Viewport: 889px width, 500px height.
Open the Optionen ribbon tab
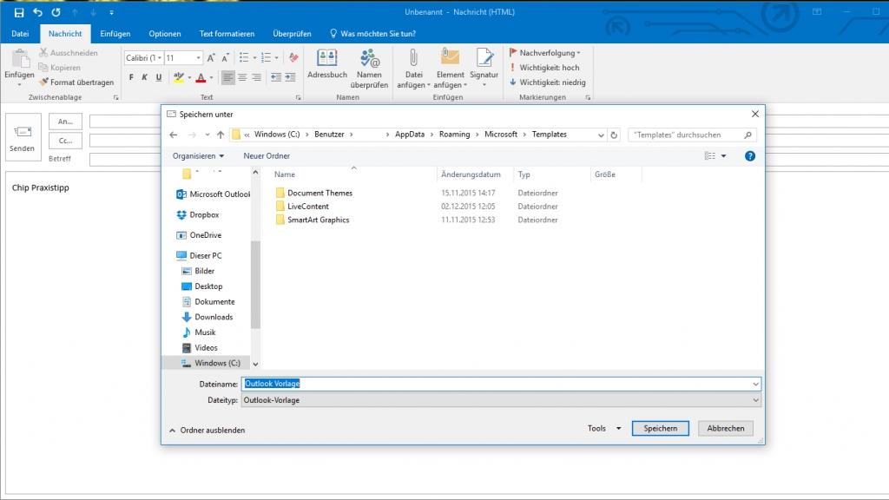coord(165,34)
